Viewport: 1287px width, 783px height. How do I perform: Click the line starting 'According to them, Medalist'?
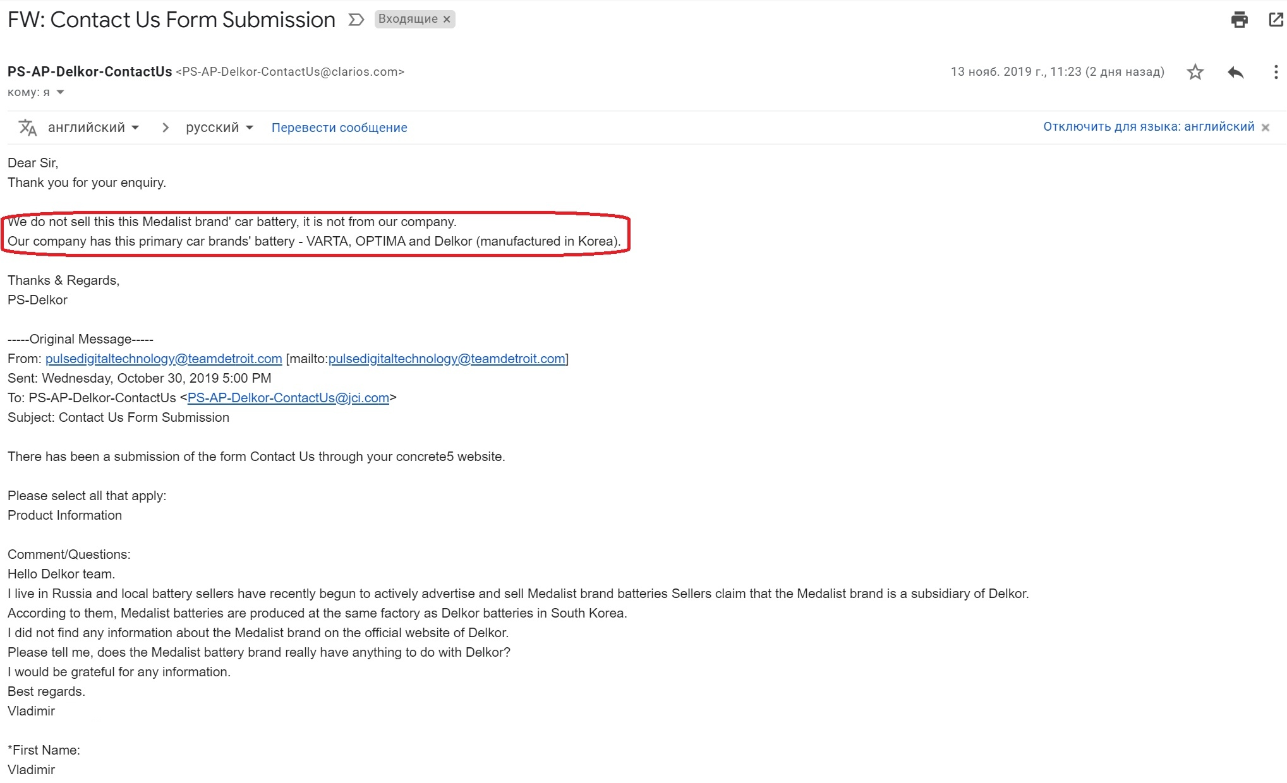(x=317, y=613)
